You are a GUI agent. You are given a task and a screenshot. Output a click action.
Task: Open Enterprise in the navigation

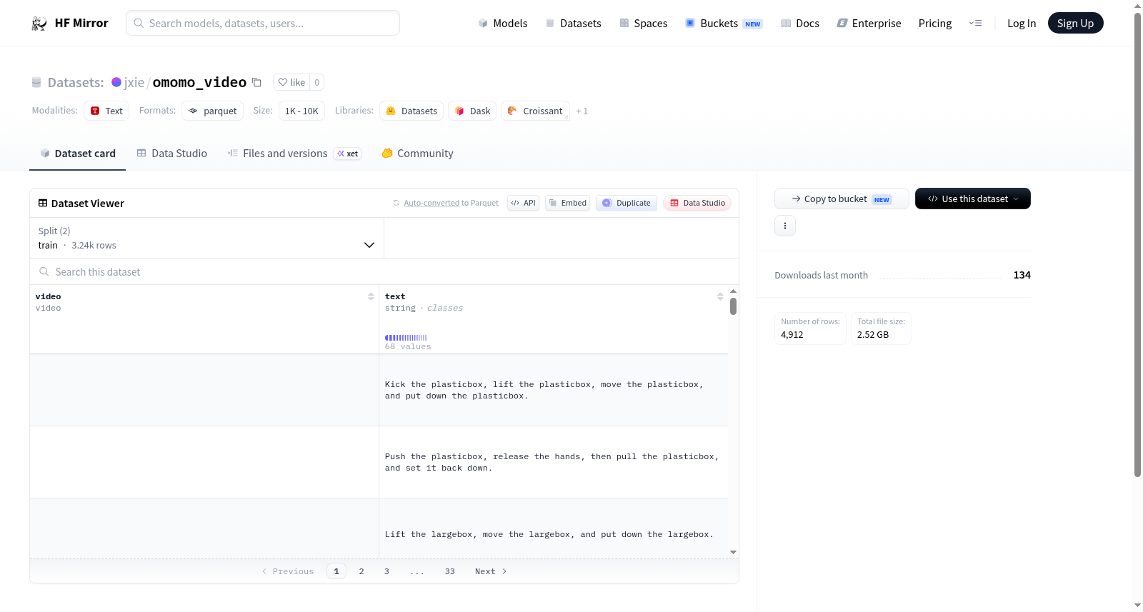tap(869, 23)
